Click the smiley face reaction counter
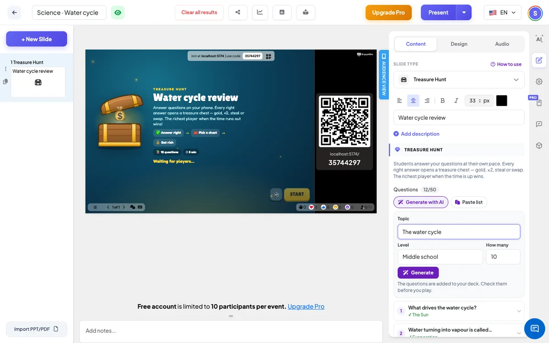 pos(337,207)
